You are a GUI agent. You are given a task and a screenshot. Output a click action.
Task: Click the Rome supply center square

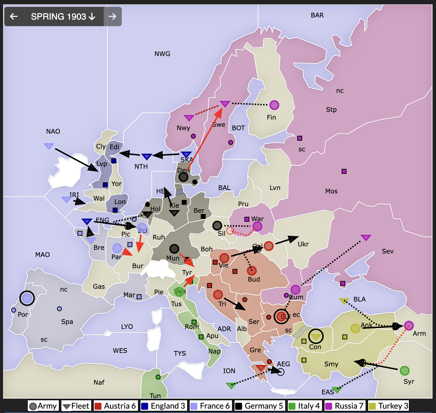click(194, 322)
